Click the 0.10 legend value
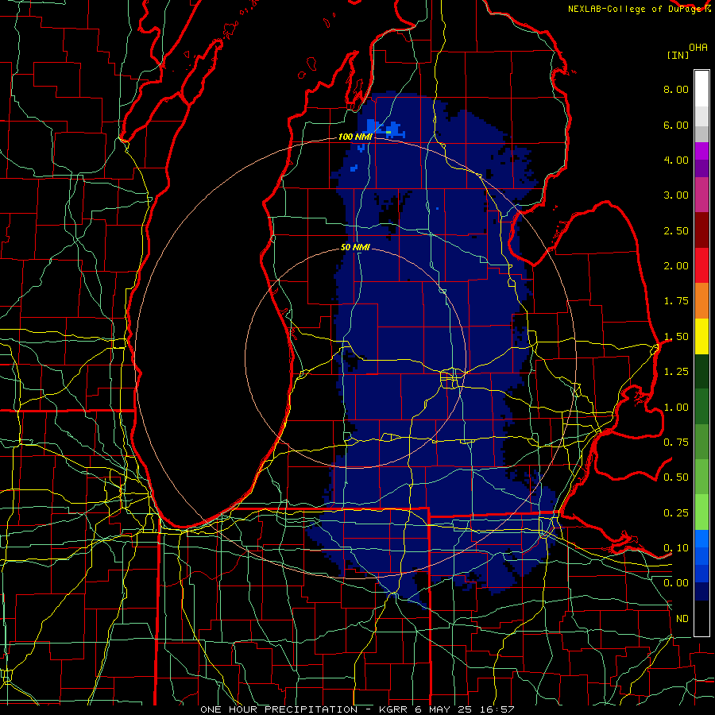This screenshot has width=715, height=715. pyautogui.click(x=676, y=548)
